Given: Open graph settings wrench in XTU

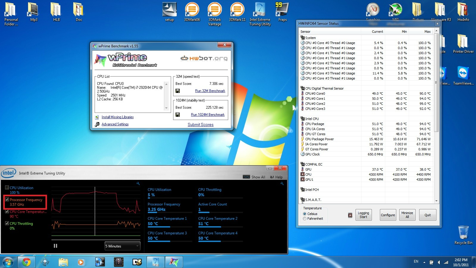Looking at the screenshot, I should [138, 184].
